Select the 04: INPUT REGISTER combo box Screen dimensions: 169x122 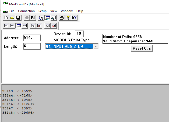click(72, 46)
